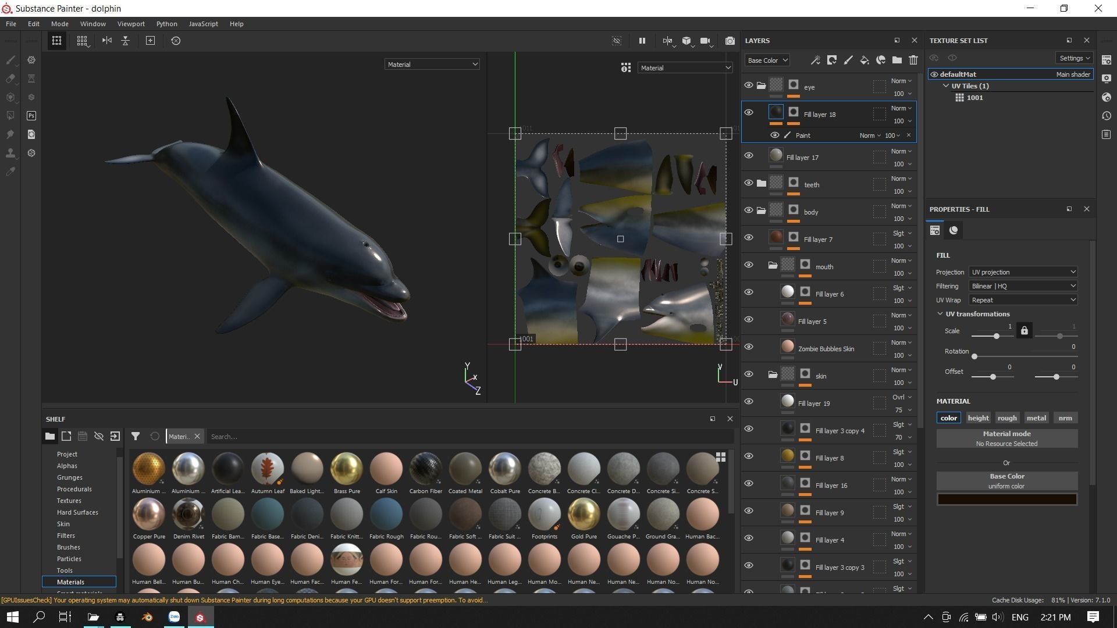Click the reset transform icon

click(176, 41)
